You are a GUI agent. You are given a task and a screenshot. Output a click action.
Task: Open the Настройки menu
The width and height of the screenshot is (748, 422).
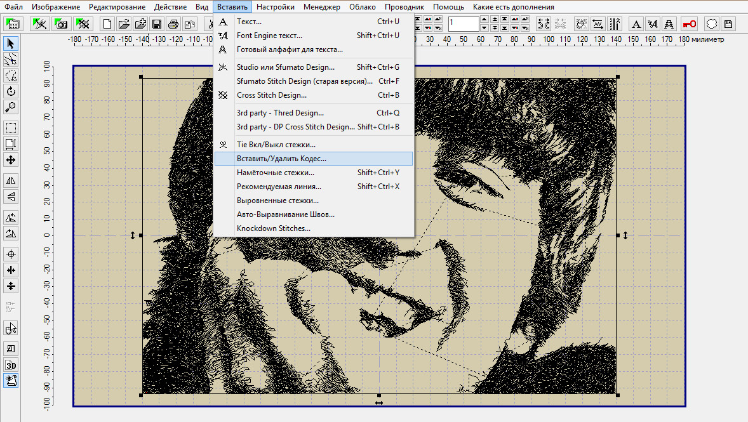pos(275,7)
